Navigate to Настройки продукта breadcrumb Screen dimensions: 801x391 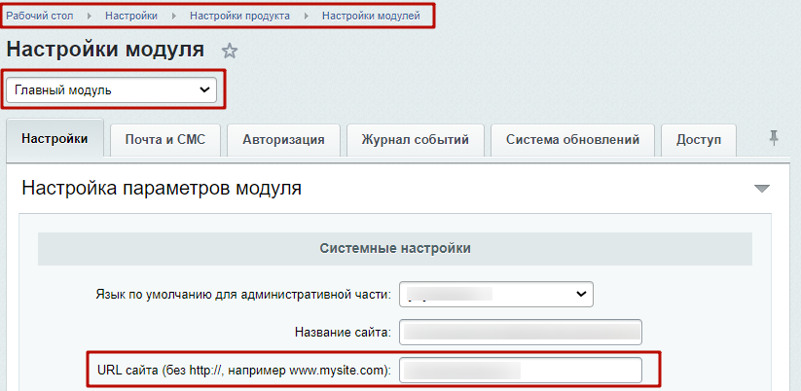[239, 17]
